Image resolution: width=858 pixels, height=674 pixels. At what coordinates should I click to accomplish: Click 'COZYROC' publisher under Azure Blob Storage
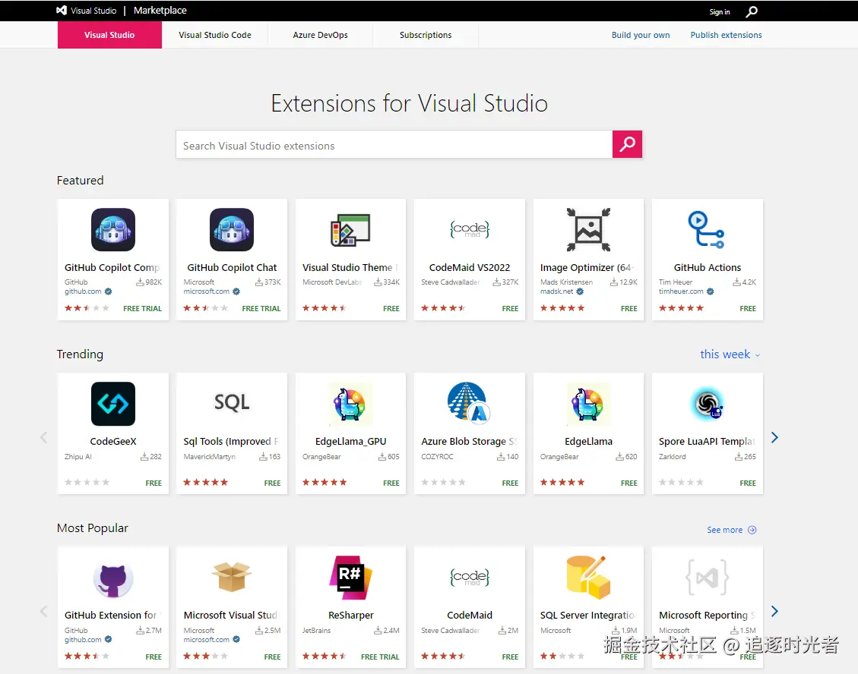coord(437,456)
